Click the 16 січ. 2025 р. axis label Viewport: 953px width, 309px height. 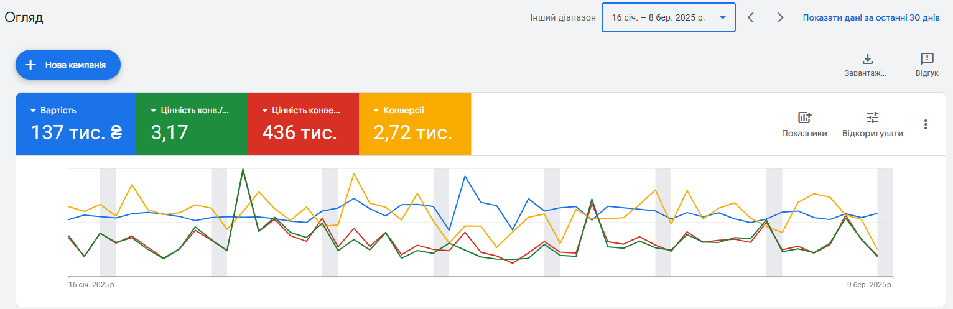92,285
